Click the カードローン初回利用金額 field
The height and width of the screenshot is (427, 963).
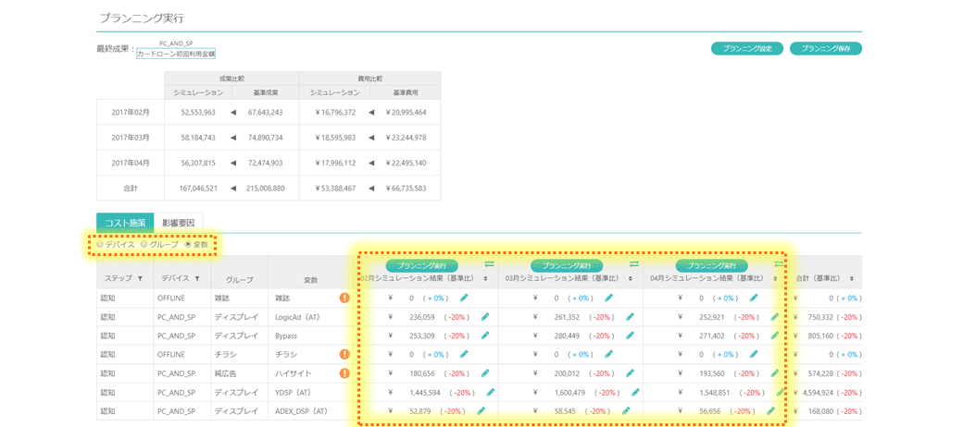[176, 55]
